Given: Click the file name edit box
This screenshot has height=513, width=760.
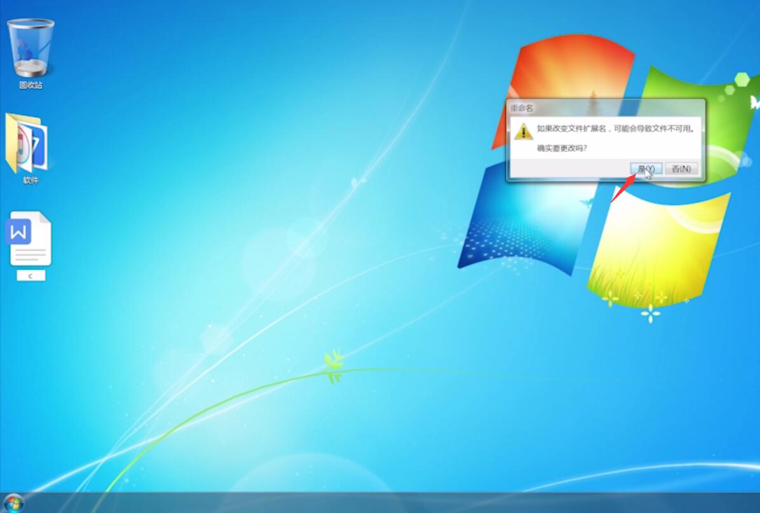Looking at the screenshot, I should 31,275.
